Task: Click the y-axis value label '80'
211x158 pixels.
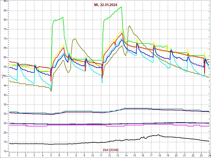Action: [x=5, y=20]
